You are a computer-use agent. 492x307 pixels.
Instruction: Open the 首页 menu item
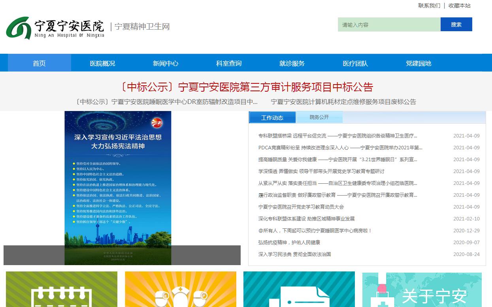(40, 63)
